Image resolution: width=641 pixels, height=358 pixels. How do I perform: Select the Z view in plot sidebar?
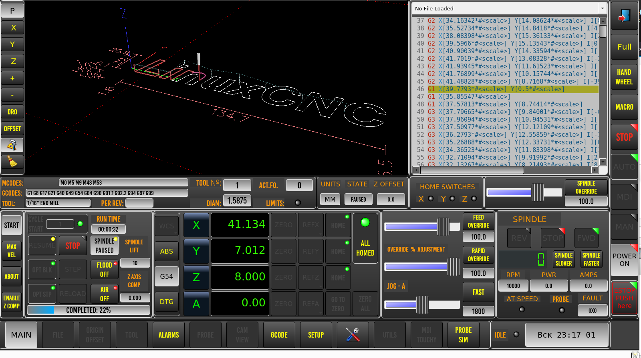point(12,61)
